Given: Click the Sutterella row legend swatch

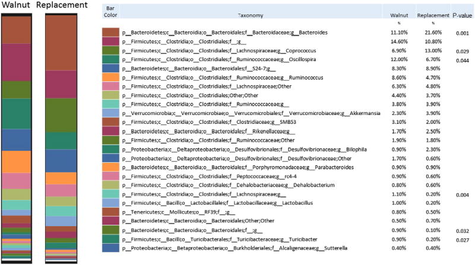Looking at the screenshot, I should pyautogui.click(x=110, y=248).
